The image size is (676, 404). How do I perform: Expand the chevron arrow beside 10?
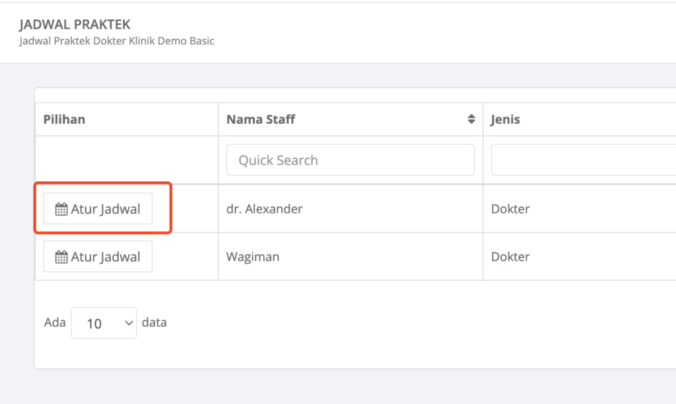pyautogui.click(x=128, y=324)
